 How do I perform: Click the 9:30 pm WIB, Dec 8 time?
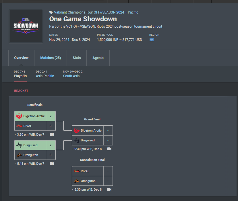tap(88, 149)
